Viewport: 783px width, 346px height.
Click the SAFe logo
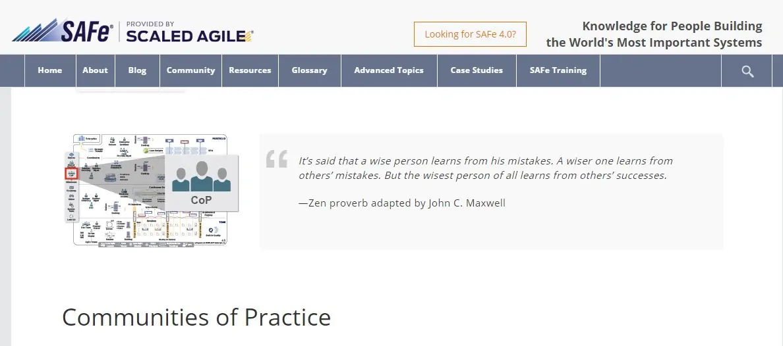[x=63, y=31]
